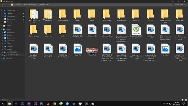
Task: Select the Untitled image file
Action: (x=165, y=50)
